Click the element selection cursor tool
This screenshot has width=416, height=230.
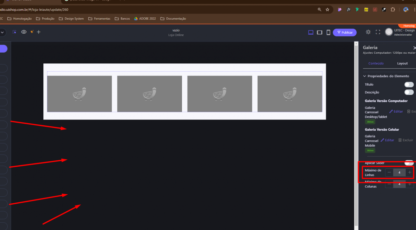[15, 32]
